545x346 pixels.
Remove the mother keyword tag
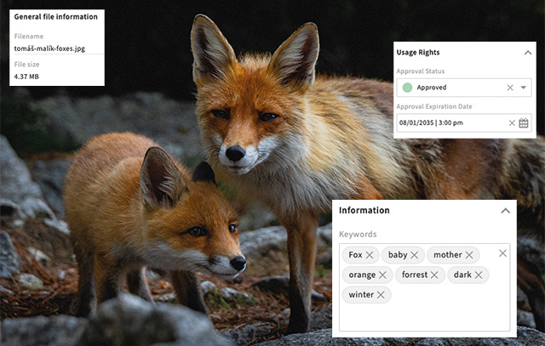(x=469, y=255)
